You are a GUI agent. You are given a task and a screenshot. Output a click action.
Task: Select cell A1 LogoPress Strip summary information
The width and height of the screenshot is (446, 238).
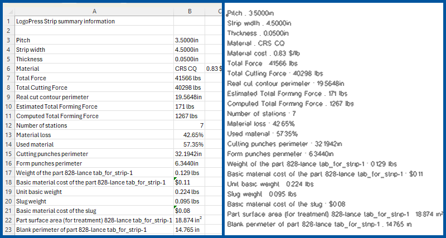click(94, 21)
